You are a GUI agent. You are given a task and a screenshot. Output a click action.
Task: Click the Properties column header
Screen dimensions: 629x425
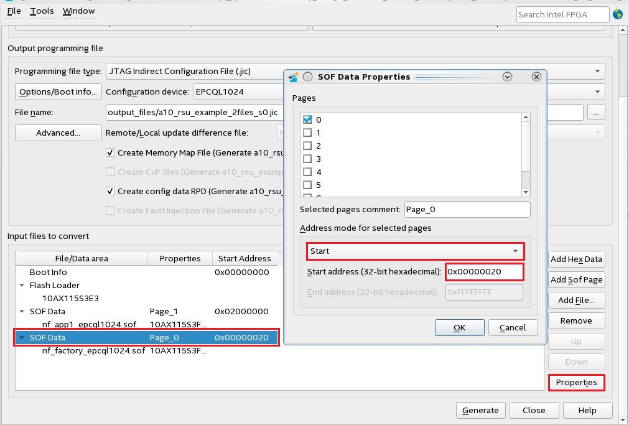(x=180, y=258)
